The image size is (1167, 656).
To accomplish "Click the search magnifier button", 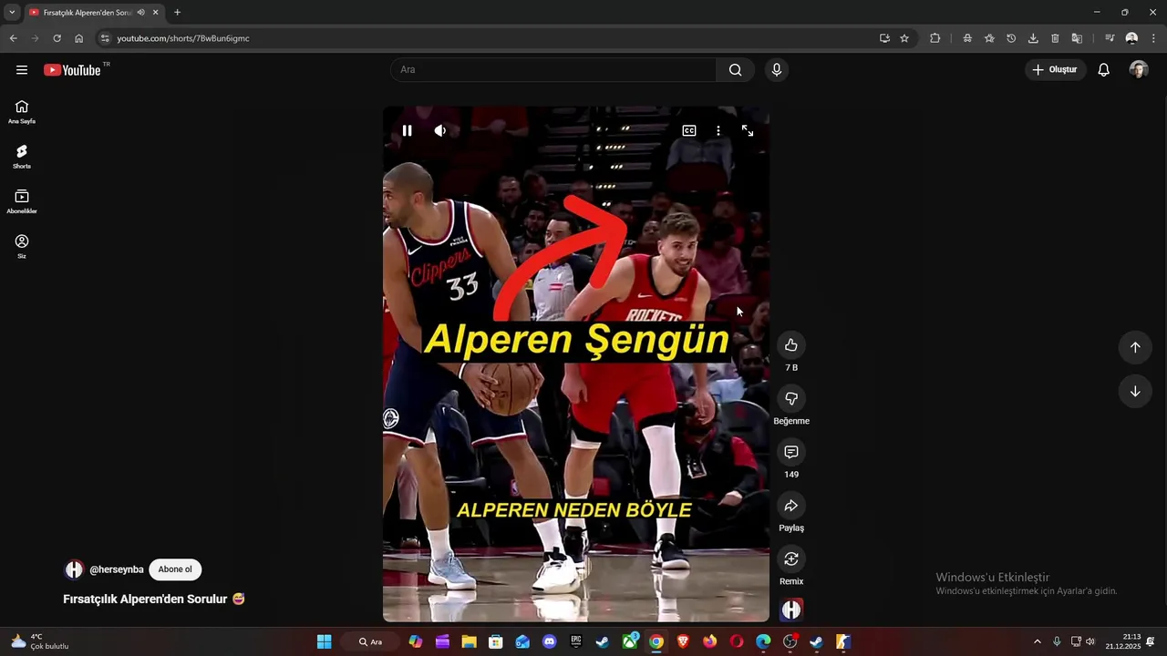I will pos(736,70).
